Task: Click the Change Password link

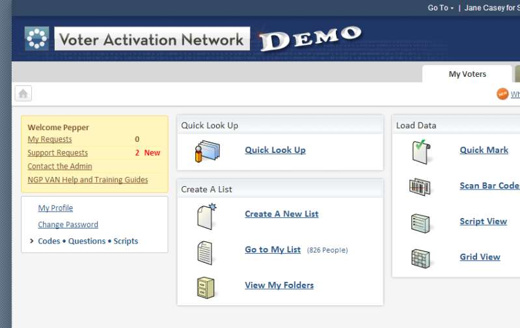Action: pyautogui.click(x=68, y=225)
